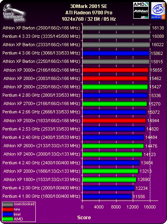Screen dimensions: 167x224
Task: Click the axis tick label 12000
Action: point(132,207)
